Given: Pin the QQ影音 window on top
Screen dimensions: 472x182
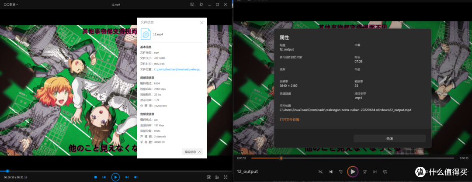Looking at the screenshot, I should (x=201, y=4).
